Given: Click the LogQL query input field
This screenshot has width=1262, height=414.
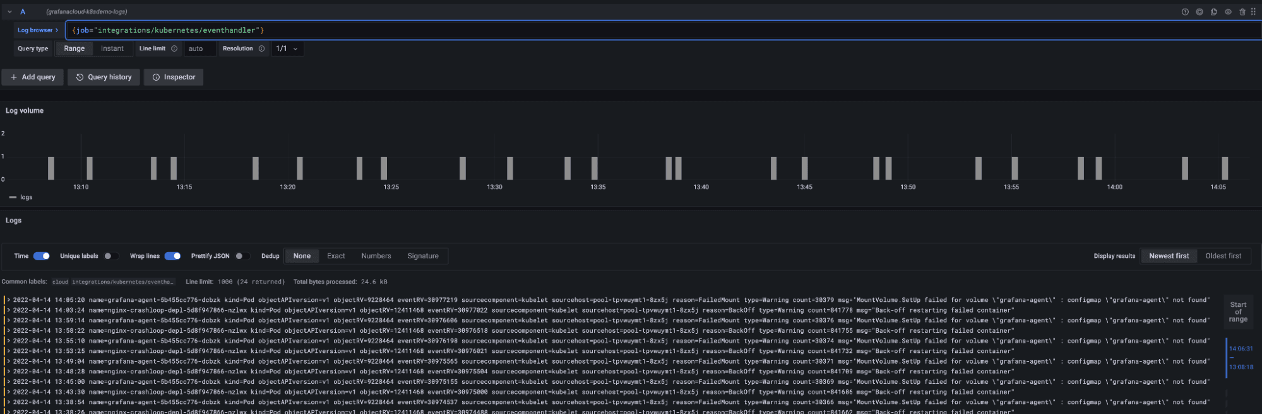Looking at the screenshot, I should pos(663,30).
